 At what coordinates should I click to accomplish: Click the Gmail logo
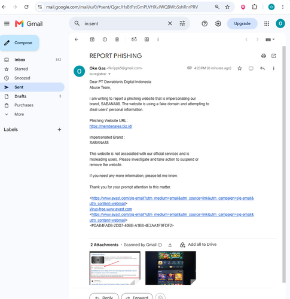point(29,23)
